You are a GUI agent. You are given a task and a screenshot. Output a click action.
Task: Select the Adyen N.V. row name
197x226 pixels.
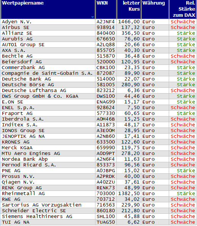pos(16,22)
